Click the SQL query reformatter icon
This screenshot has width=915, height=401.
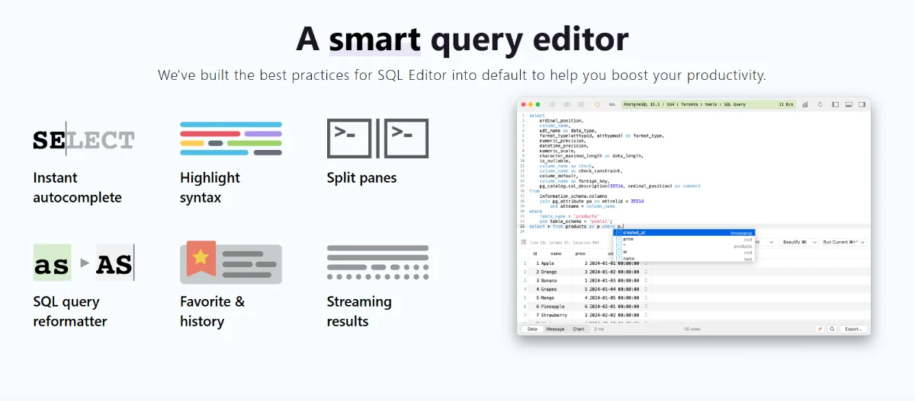(x=83, y=263)
